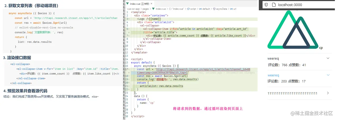Click the 111111111 collapse title
Image resolution: width=337 pixels, height=120 pixels.
(x=292, y=93)
